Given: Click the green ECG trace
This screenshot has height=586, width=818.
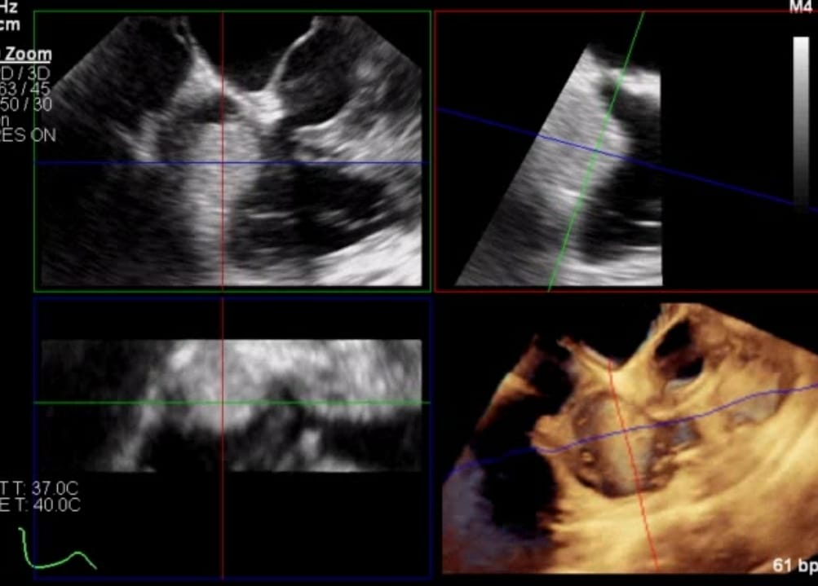Looking at the screenshot, I should [57, 549].
